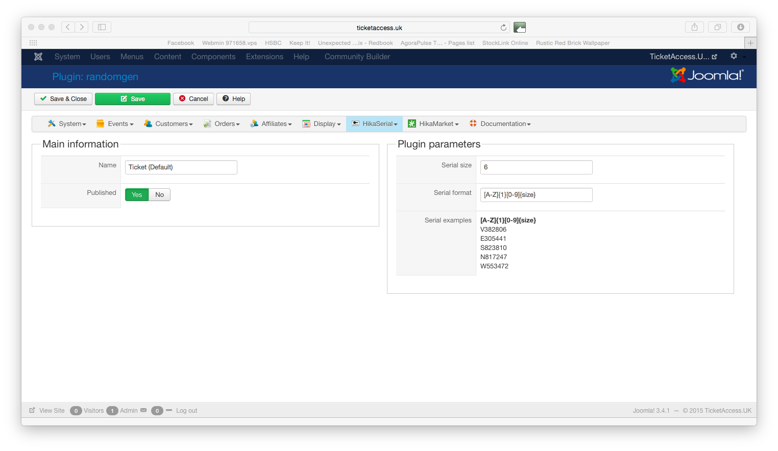The height and width of the screenshot is (451, 778).
Task: Open the Help top menu
Action: (x=301, y=57)
